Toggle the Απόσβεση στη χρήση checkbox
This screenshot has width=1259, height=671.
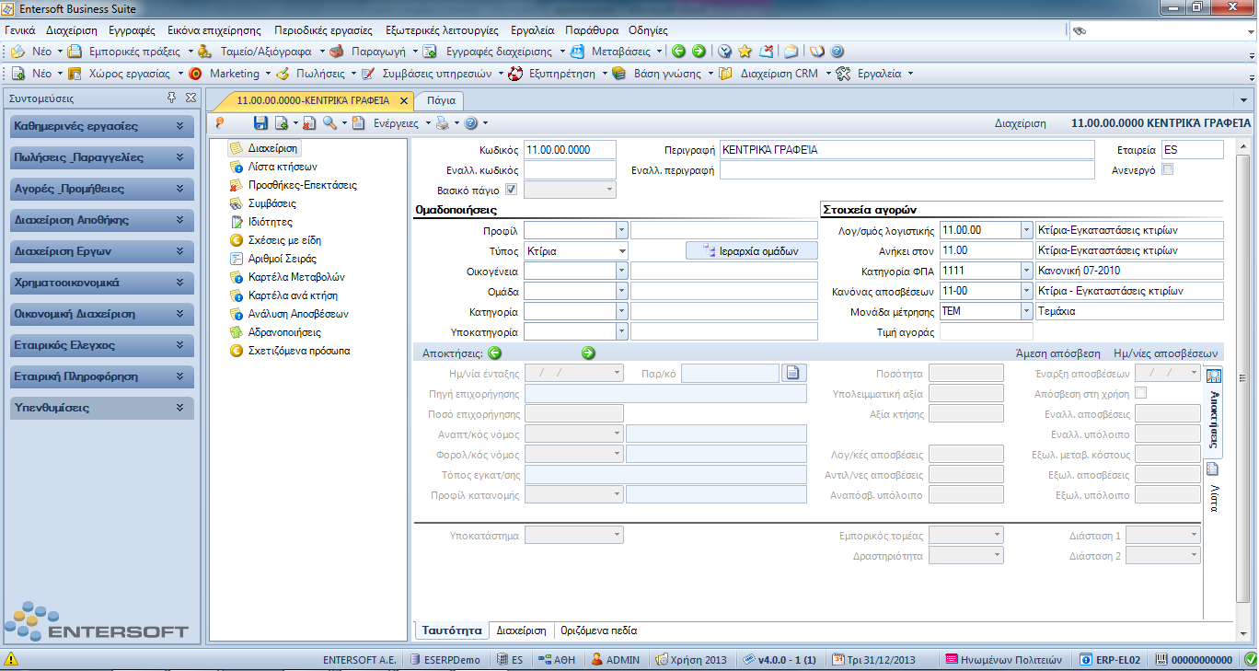click(x=1141, y=393)
